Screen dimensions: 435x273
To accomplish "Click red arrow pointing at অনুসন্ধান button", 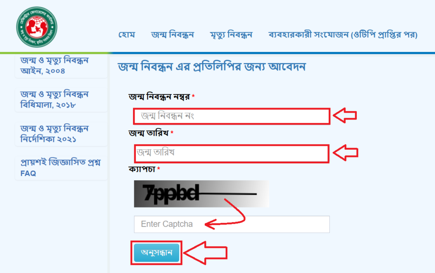I will pyautogui.click(x=205, y=253).
